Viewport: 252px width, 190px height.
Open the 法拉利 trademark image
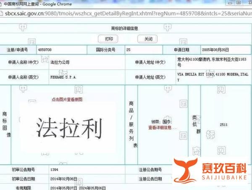pos(69,128)
